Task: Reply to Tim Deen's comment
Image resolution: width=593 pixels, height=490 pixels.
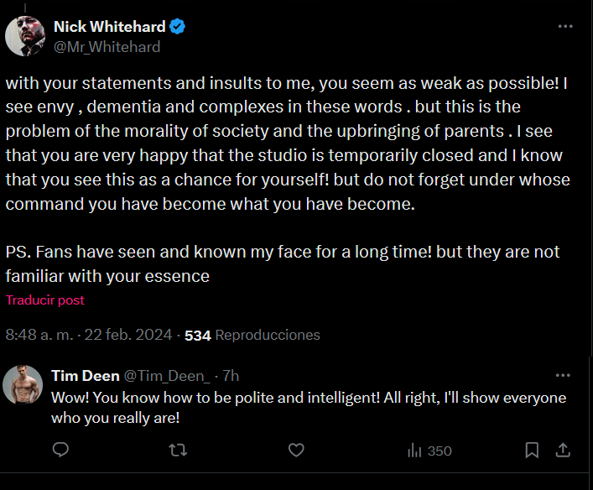Action: point(60,451)
